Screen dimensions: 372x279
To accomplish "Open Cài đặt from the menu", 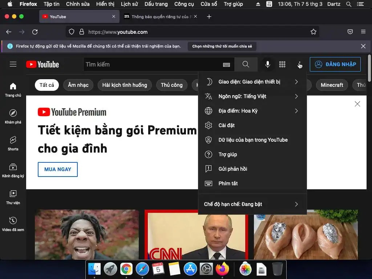I will [252, 125].
